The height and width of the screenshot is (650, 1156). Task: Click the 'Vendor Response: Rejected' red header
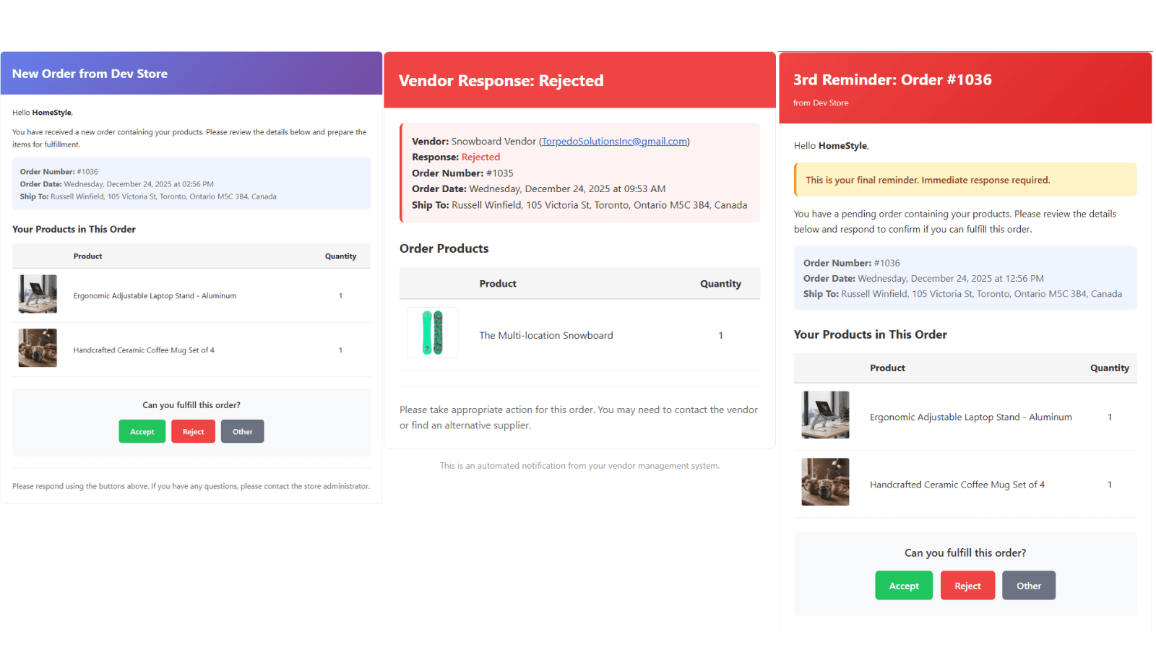pyautogui.click(x=501, y=81)
